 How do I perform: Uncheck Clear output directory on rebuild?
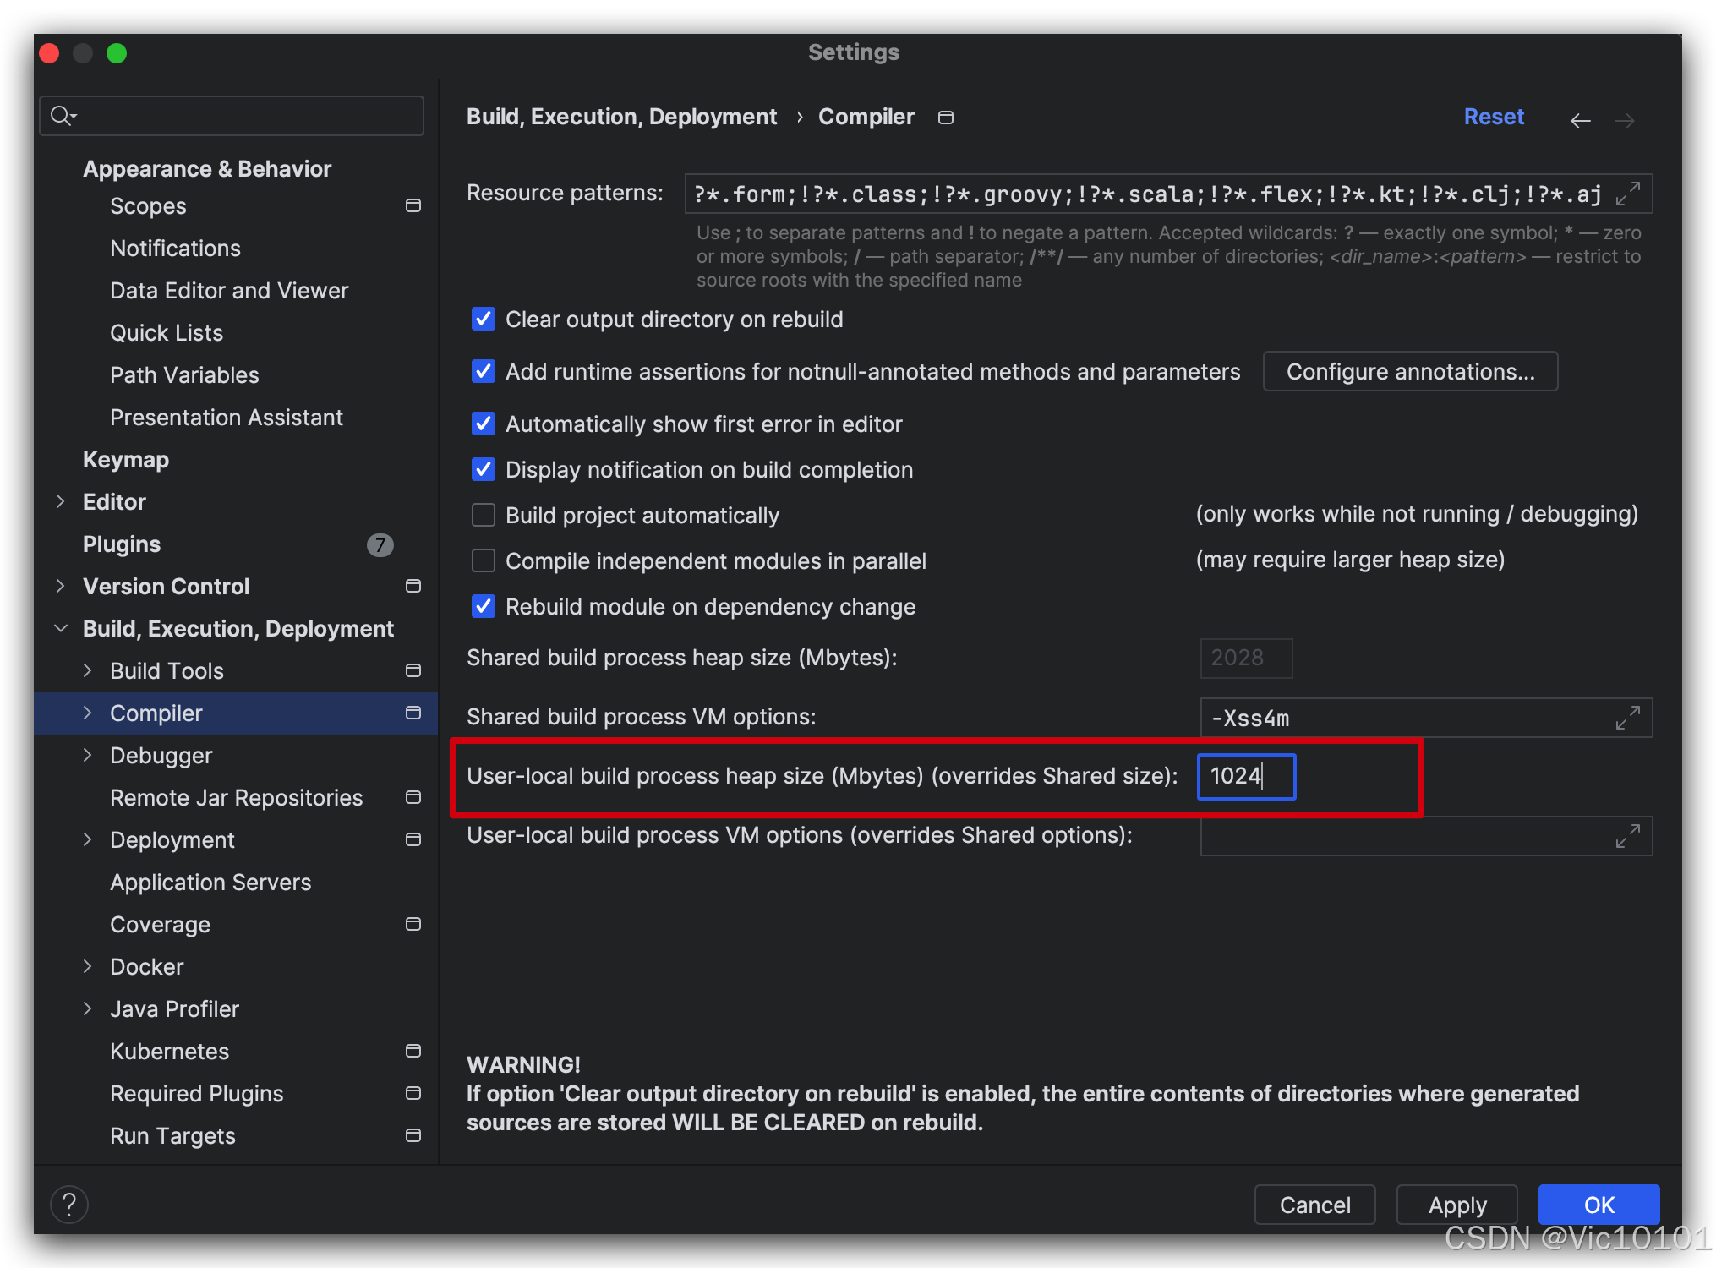484,319
